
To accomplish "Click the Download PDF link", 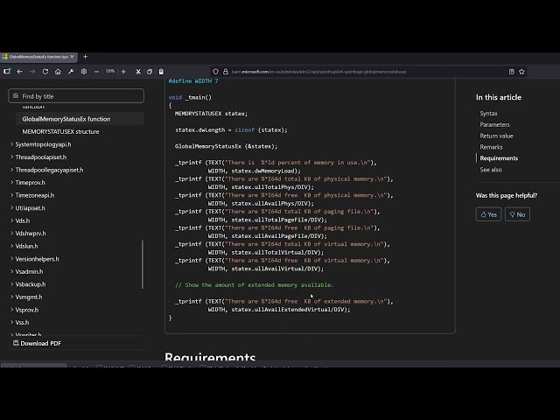I will coord(41,343).
